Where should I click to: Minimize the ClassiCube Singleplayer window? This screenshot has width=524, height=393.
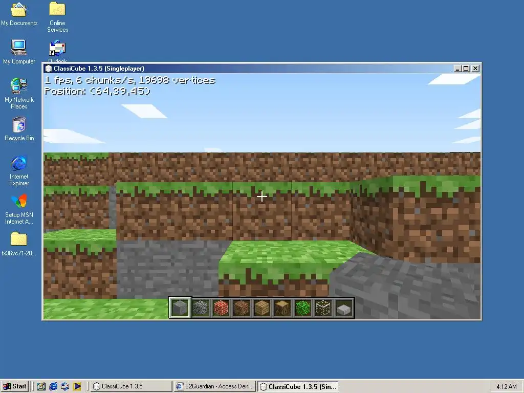click(x=458, y=69)
